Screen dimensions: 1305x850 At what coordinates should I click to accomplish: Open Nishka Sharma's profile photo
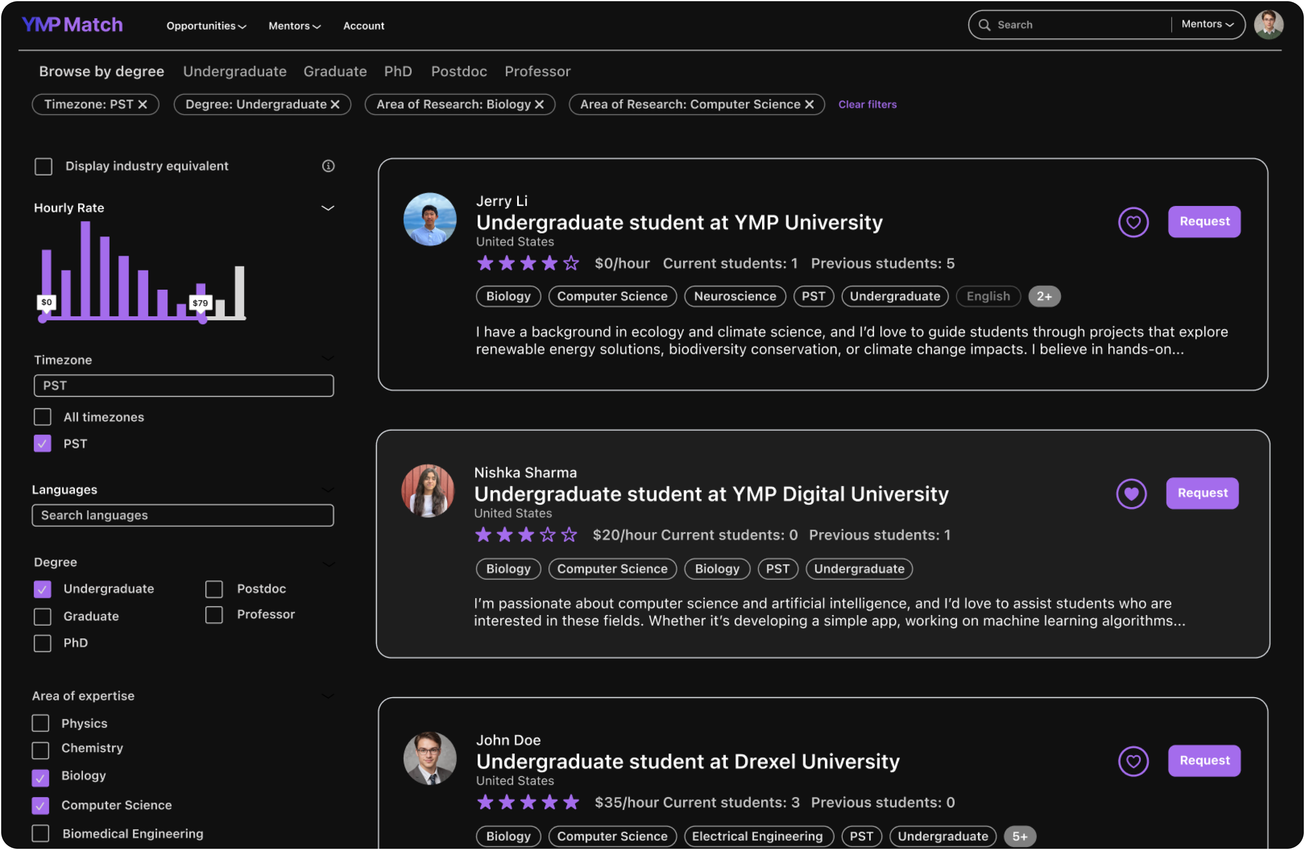coord(428,490)
